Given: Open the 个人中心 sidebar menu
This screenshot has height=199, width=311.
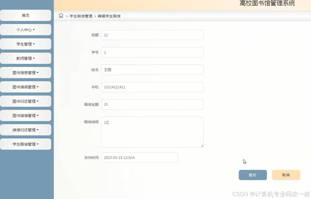Looking at the screenshot, I should 26,30.
